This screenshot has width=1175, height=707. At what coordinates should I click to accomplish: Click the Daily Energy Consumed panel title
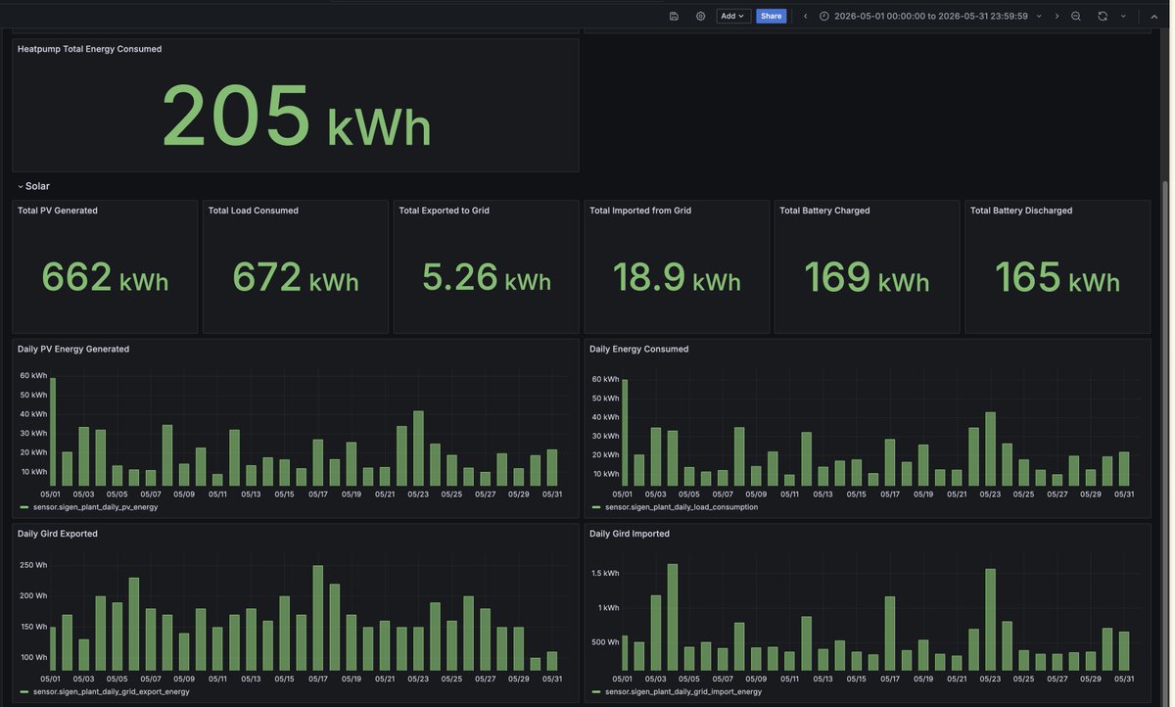click(638, 349)
